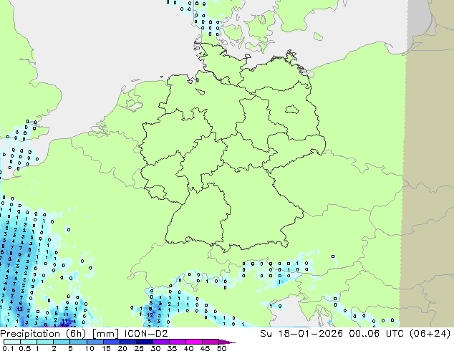Pick the 45–50 mm legend swatch
This screenshot has height=351, width=454.
[x=211, y=342]
